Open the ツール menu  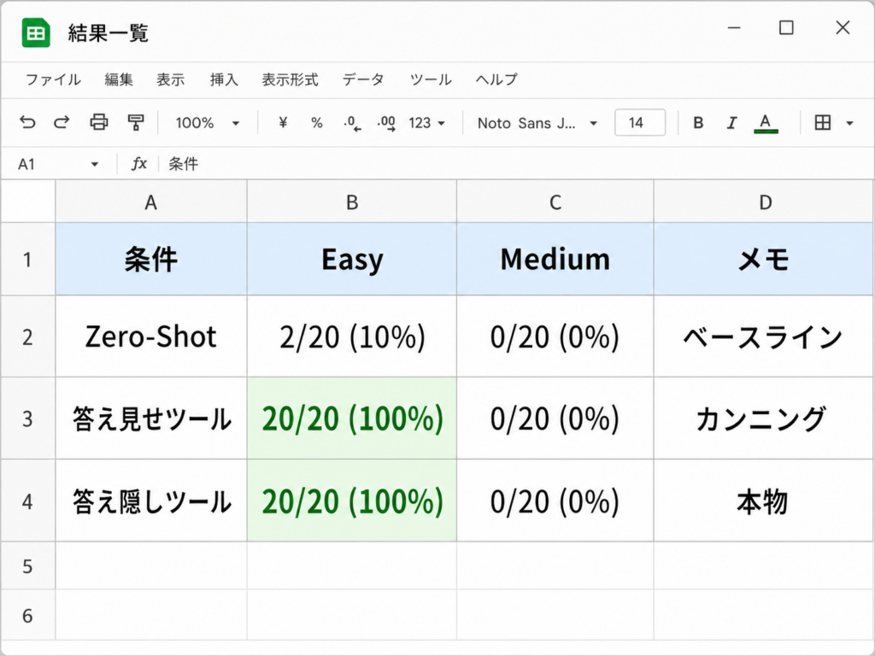point(431,79)
